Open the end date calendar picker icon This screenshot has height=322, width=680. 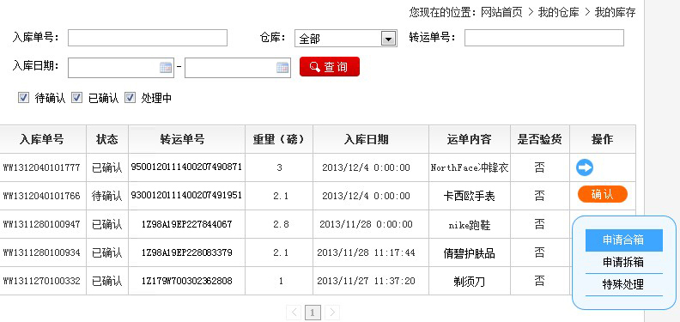[x=282, y=67]
